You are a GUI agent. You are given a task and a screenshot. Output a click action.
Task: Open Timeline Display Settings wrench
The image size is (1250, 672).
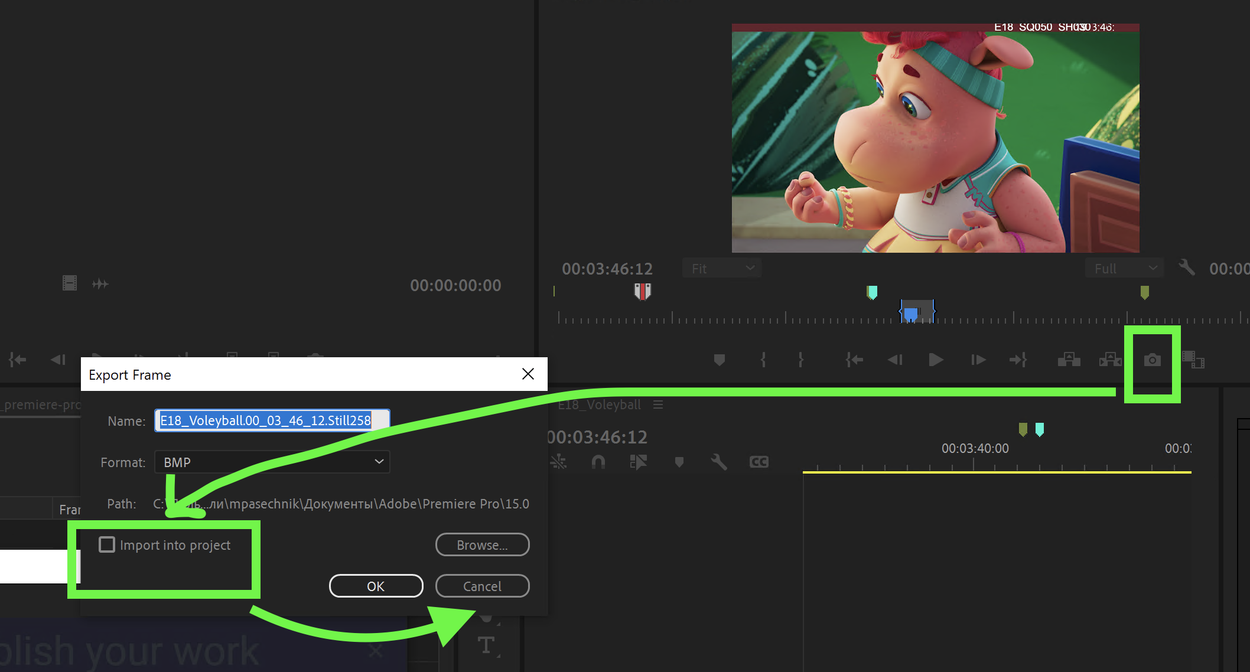click(719, 462)
